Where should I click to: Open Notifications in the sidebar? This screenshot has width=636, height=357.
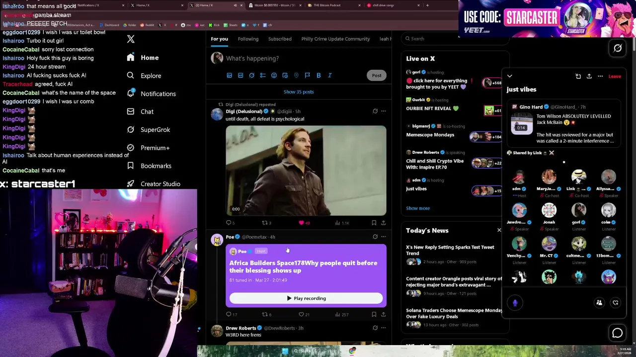pos(151,94)
